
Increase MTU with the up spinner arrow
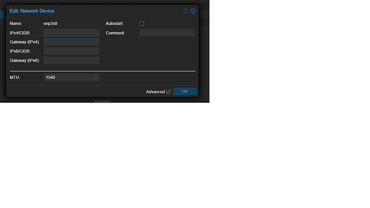coord(95,76)
